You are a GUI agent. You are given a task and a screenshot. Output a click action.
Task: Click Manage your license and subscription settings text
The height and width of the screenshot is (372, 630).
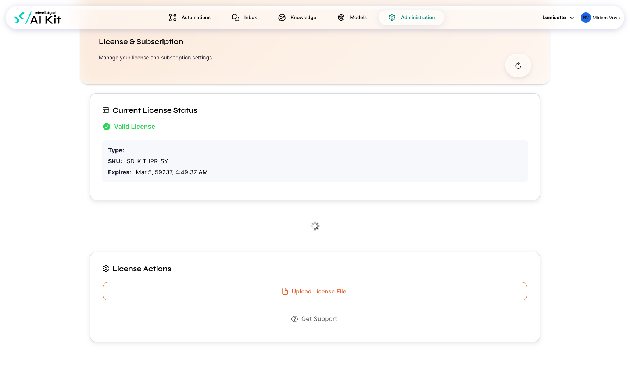[x=155, y=58]
